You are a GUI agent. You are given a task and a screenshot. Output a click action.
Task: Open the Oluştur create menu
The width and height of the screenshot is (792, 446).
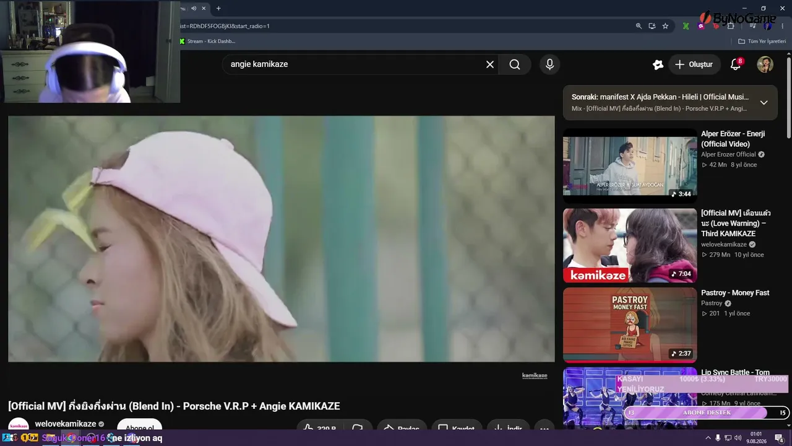tap(694, 64)
